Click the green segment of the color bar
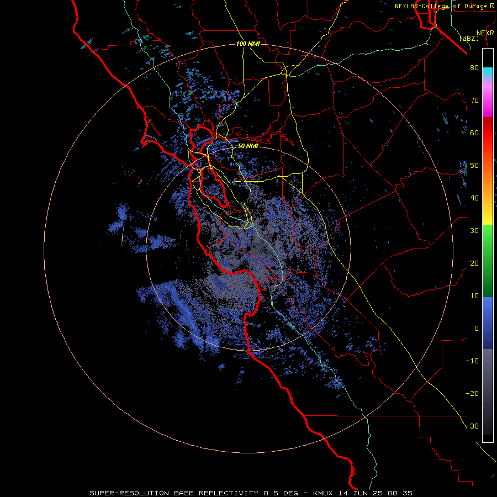Image resolution: width=497 pixels, height=497 pixels. [488, 261]
